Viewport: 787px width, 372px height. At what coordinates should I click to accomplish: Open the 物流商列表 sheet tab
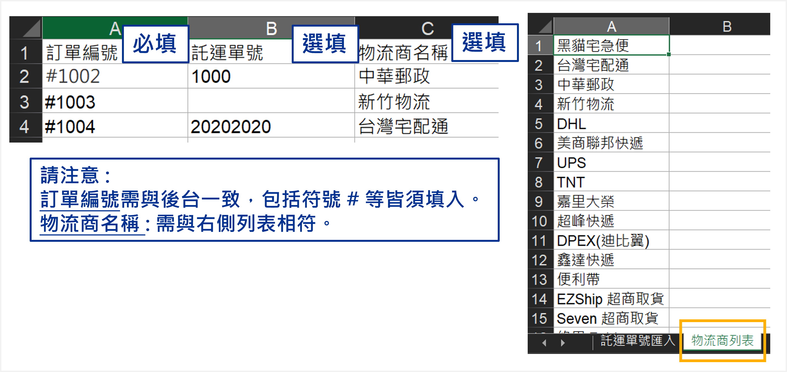pos(722,340)
